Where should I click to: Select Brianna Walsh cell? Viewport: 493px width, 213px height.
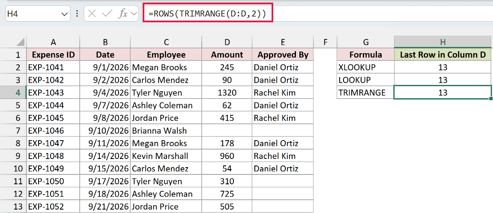tap(166, 131)
